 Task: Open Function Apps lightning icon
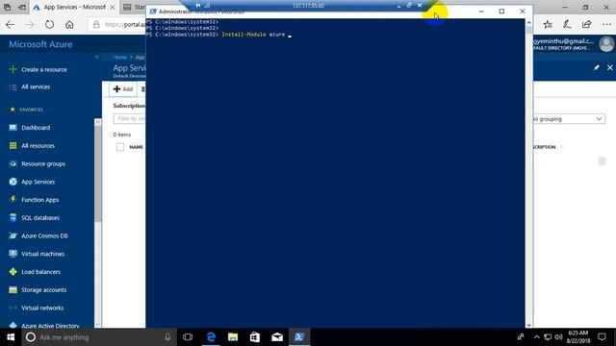[13, 199]
